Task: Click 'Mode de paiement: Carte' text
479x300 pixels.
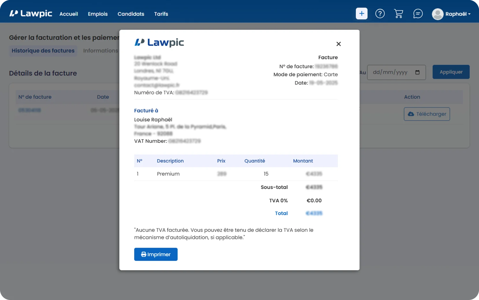Action: (306, 75)
